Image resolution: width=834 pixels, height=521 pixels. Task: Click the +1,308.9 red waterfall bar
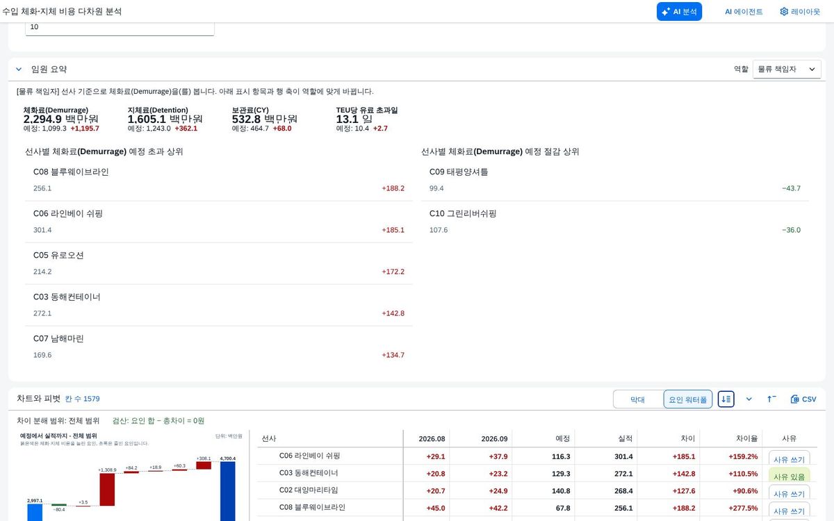(107, 490)
